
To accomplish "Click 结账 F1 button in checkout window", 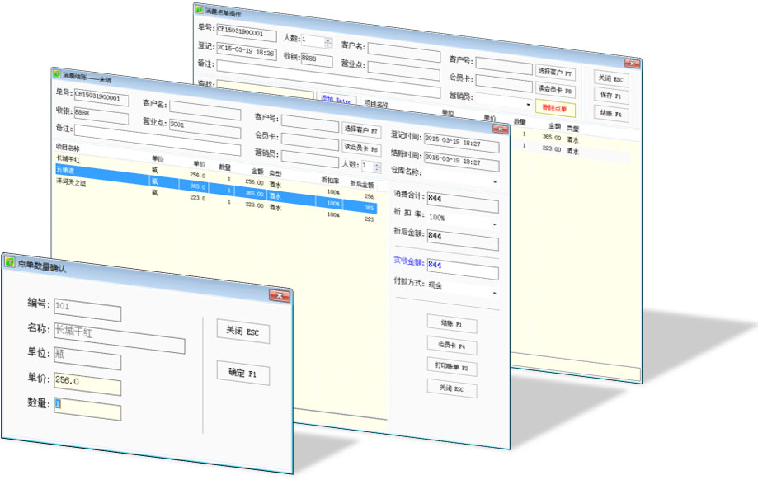I will [451, 323].
